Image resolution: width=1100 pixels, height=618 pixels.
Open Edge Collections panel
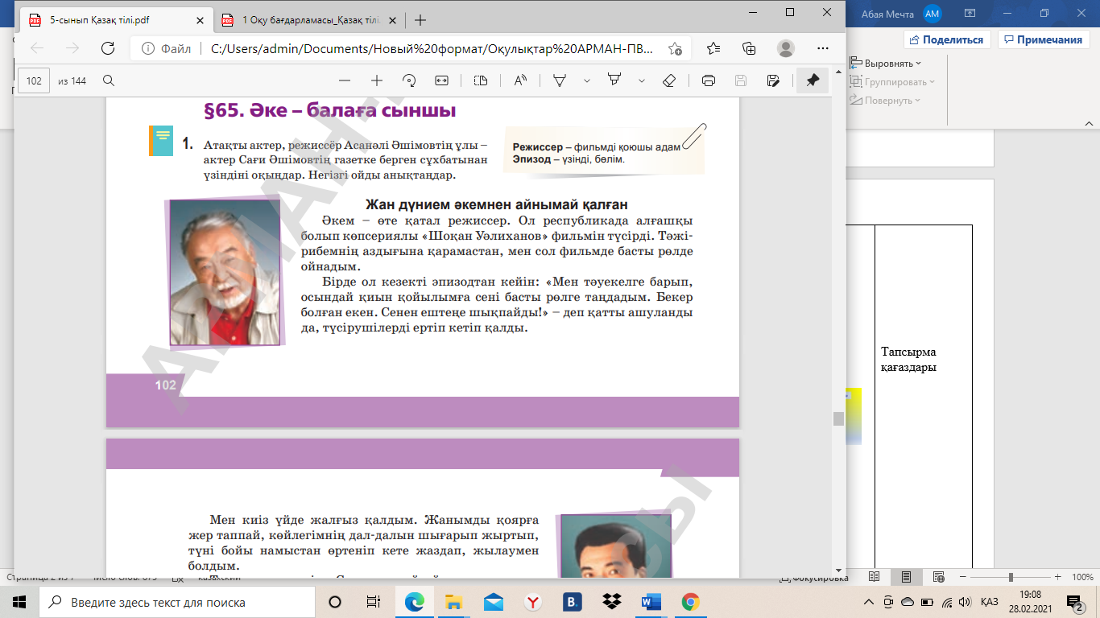pos(749,48)
